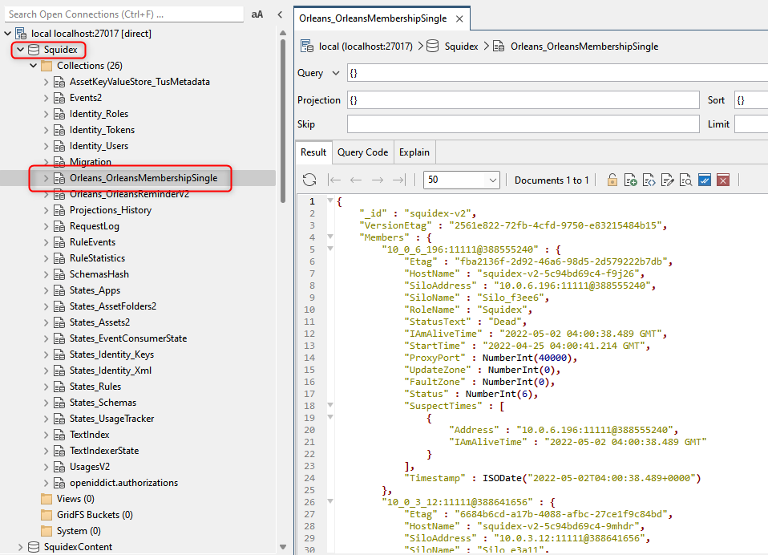Image resolution: width=768 pixels, height=555 pixels.
Task: Select the States_AssetFolders2 collection
Action: (x=113, y=306)
